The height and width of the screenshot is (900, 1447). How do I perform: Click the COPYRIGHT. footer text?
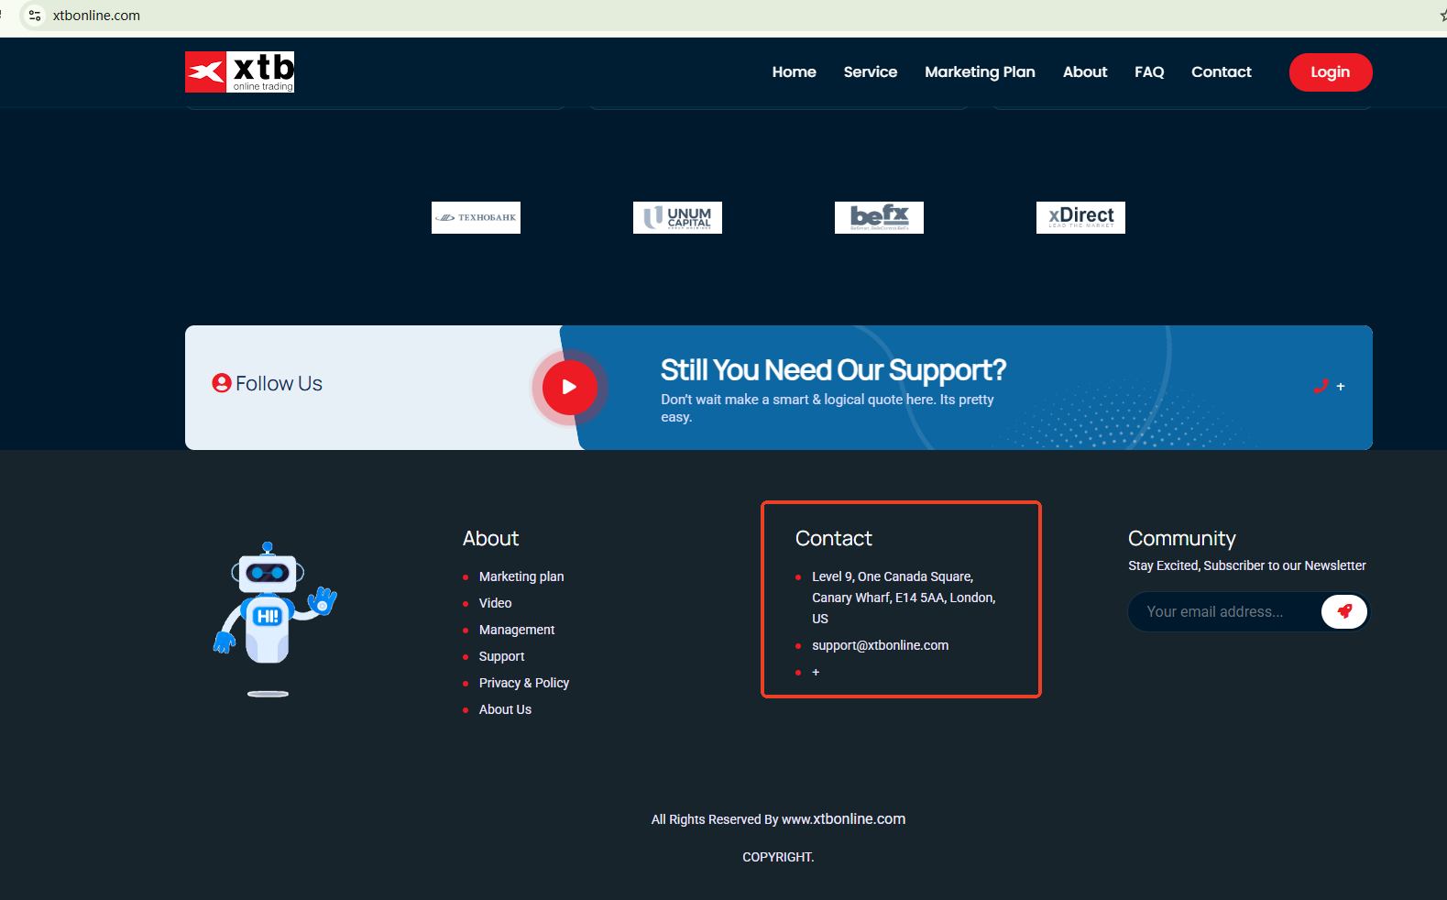coord(778,857)
